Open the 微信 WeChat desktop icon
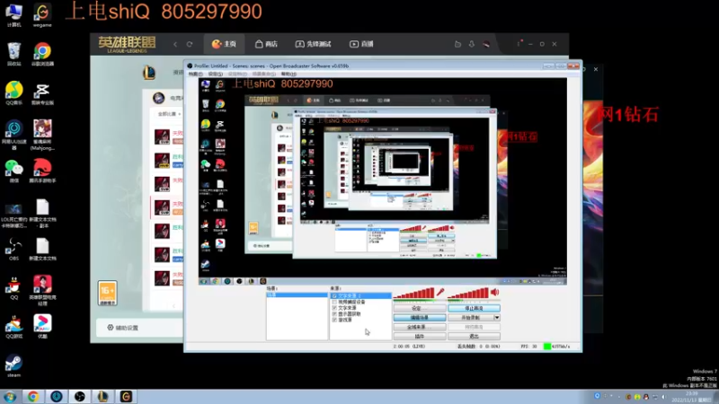 (14, 171)
